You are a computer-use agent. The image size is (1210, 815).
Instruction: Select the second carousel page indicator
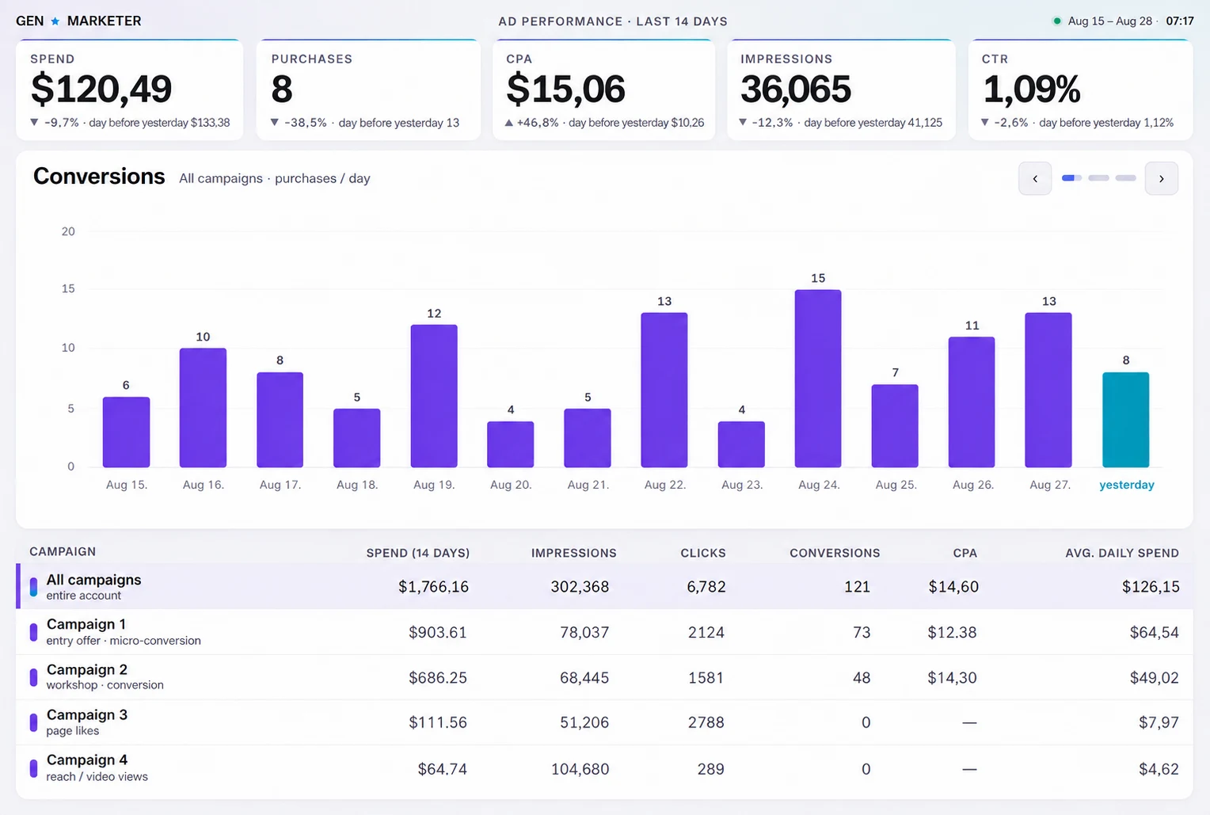coord(1099,178)
